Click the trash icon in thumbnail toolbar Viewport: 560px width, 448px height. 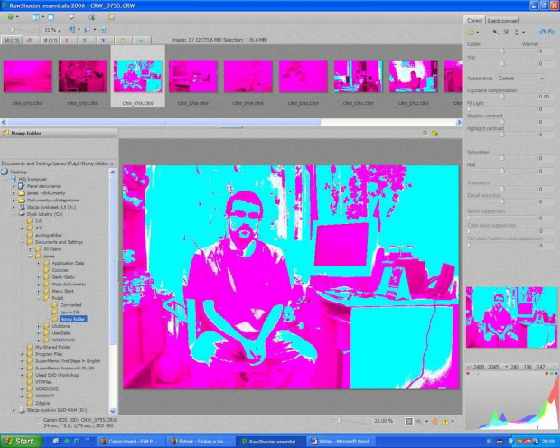(103, 29)
